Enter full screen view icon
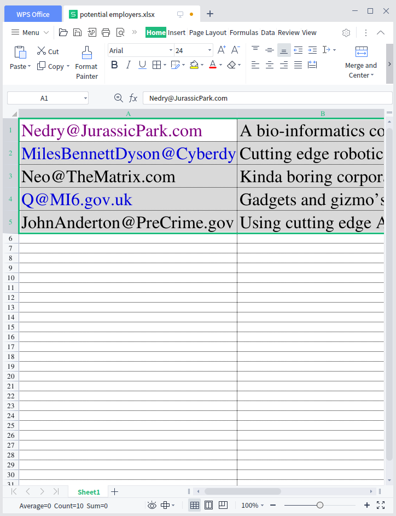This screenshot has height=516, width=396. [x=381, y=505]
